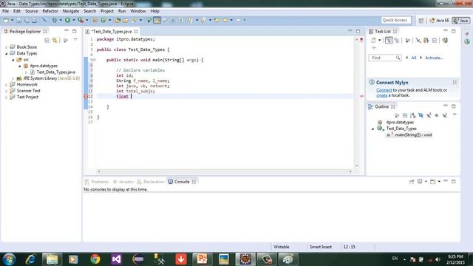
Task: Toggle Hide Fields in Outline toolbar
Action: [421, 115]
